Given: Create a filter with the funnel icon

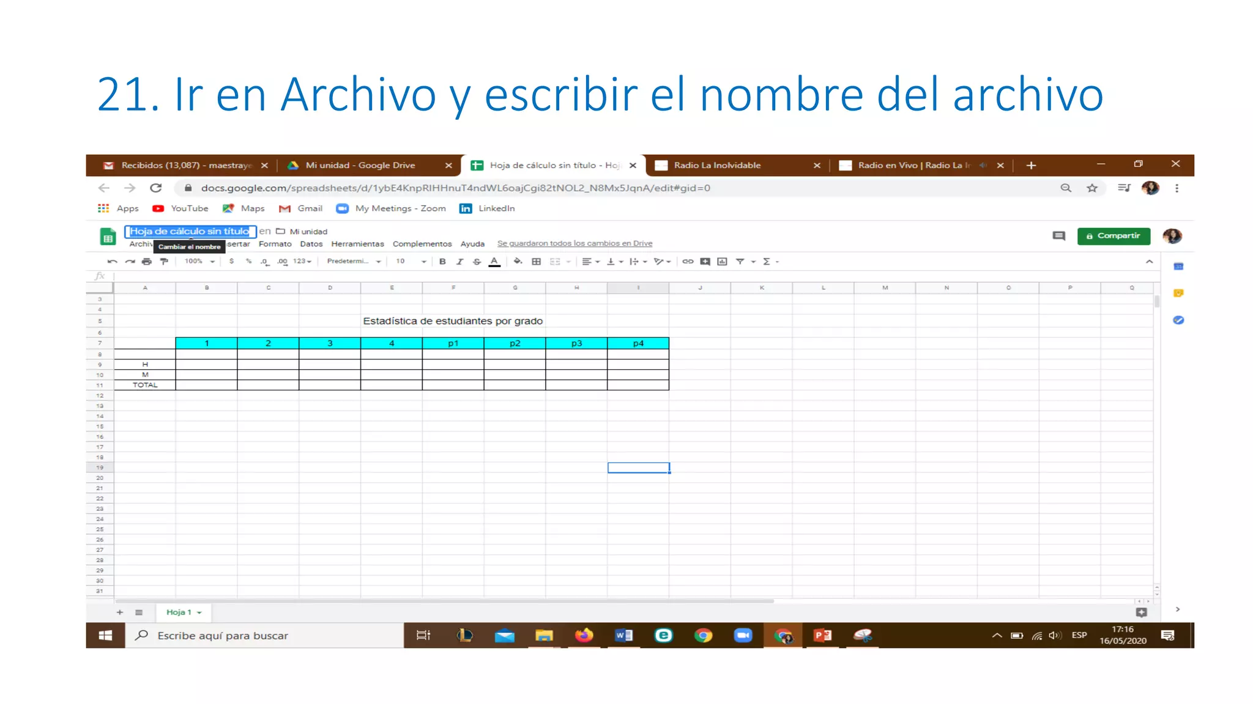Looking at the screenshot, I should (740, 262).
